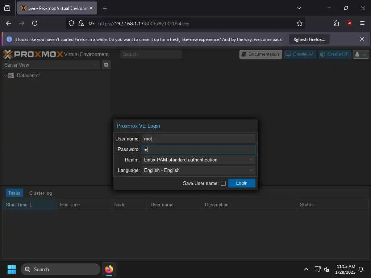Image resolution: width=371 pixels, height=278 pixels.
Task: Click the saved password key icon
Action: tap(92, 23)
